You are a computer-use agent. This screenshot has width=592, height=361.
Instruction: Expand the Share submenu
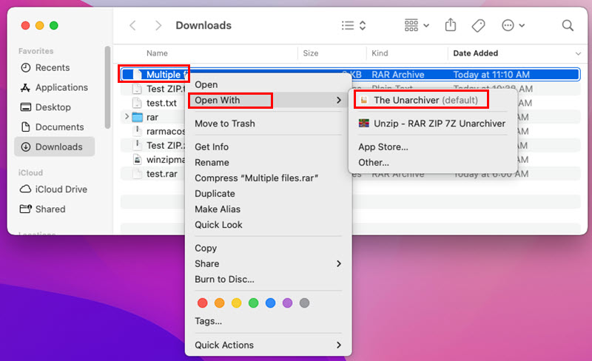point(268,263)
